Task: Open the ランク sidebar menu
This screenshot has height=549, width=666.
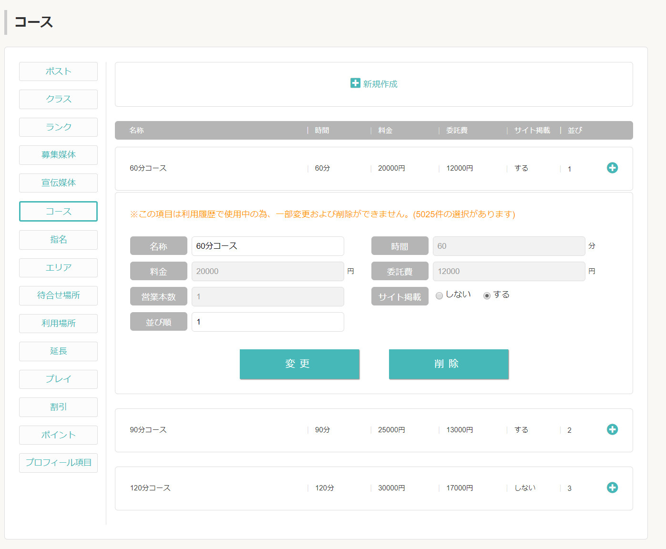Action: coord(58,127)
